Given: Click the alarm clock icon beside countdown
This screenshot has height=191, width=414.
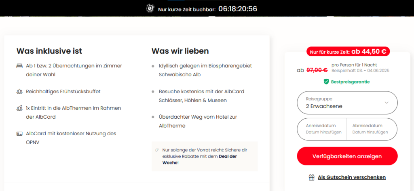Looking at the screenshot, I should pos(150,8).
